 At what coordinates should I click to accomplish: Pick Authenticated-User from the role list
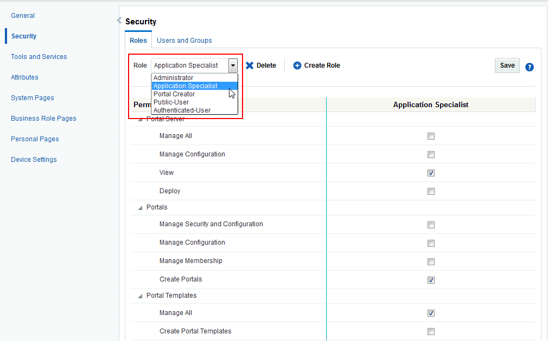click(x=182, y=110)
